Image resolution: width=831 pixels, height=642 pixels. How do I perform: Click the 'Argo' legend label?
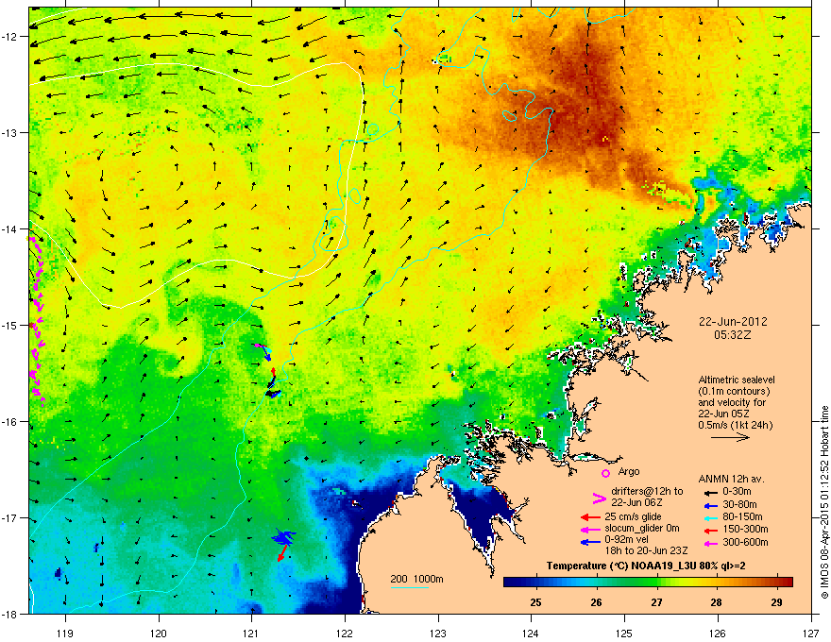pos(629,471)
